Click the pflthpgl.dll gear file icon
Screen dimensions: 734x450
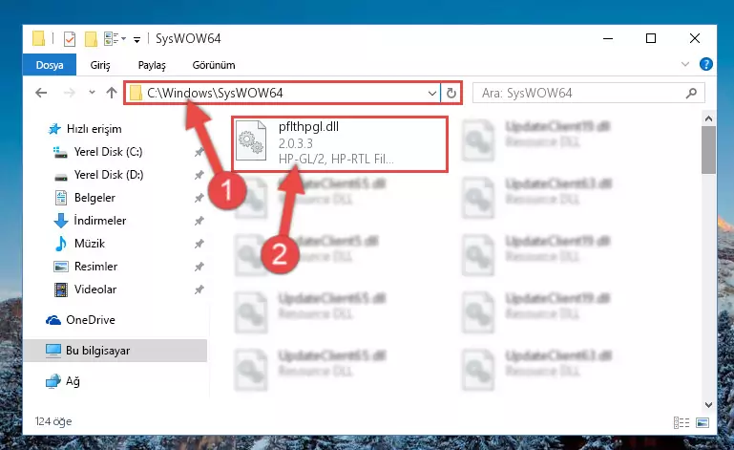[251, 140]
